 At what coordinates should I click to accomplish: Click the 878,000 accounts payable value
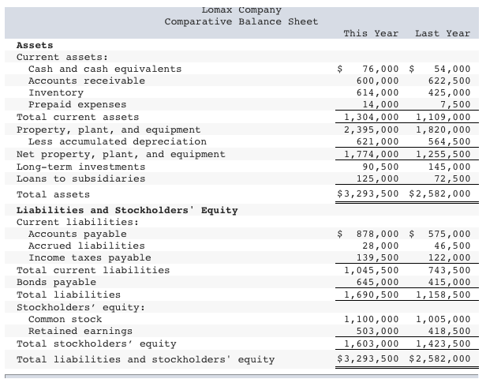click(x=377, y=234)
